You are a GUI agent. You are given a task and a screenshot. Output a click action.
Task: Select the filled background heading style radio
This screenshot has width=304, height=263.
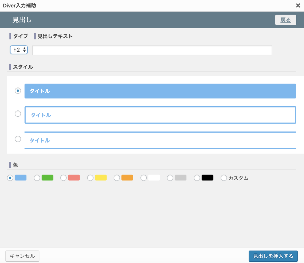coord(18,91)
